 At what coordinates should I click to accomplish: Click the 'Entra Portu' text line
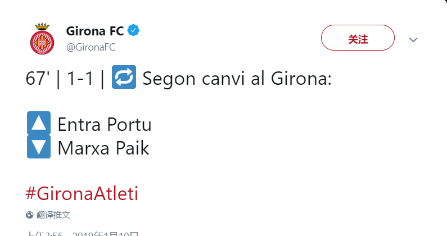point(105,125)
